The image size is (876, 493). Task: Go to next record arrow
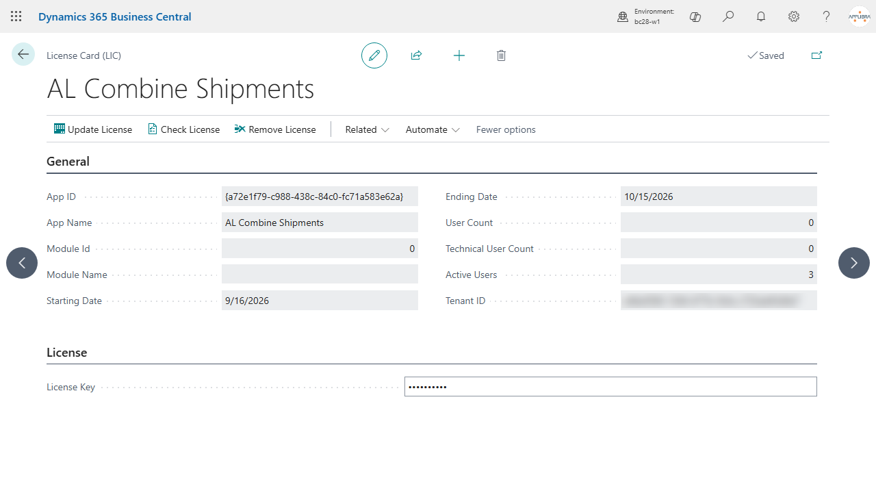point(854,263)
